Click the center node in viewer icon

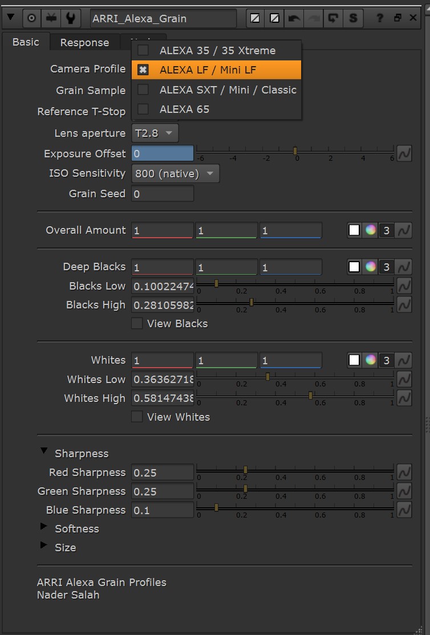coord(31,18)
